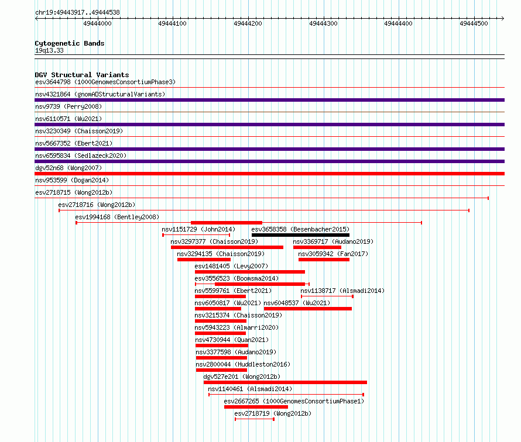The width and height of the screenshot is (521, 442).
Task: Select the esv3658358 (Besenbacher2015) label
Action: coord(300,229)
